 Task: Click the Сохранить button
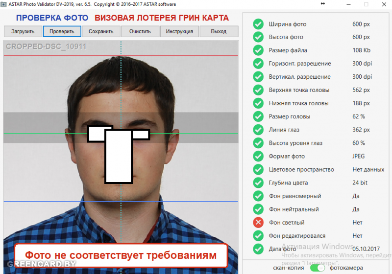[x=101, y=31]
